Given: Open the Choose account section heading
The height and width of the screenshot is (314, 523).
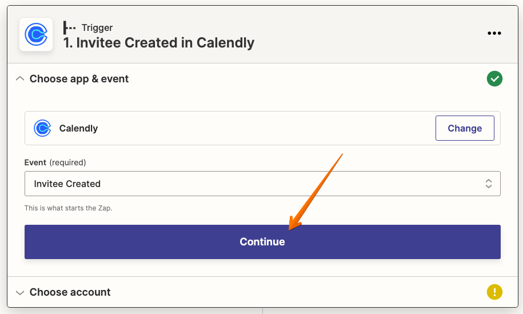Looking at the screenshot, I should 70,292.
